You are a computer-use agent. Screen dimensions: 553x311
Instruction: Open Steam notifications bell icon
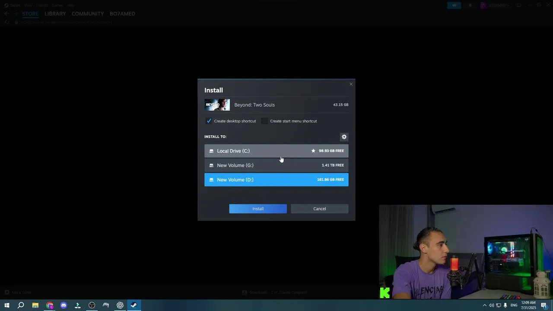click(470, 5)
